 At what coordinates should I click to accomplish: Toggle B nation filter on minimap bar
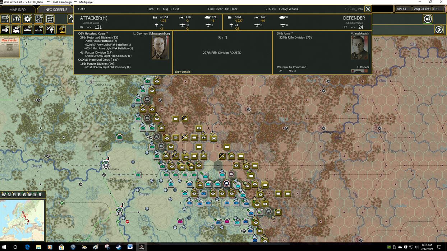(40, 195)
